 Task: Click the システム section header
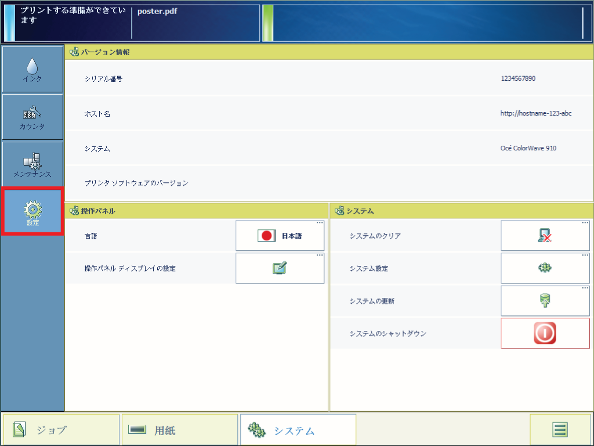pos(462,211)
